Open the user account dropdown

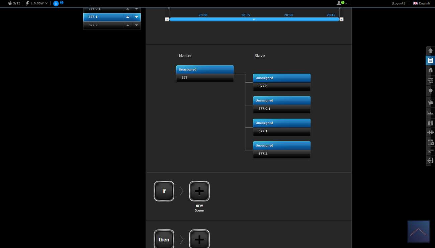[342, 3]
